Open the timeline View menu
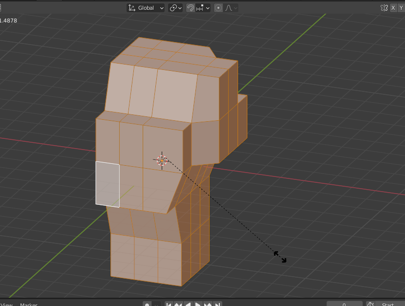Image resolution: width=405 pixels, height=306 pixels. point(6,305)
